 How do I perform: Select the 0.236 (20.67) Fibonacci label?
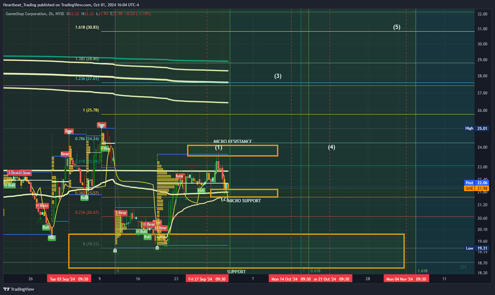click(x=87, y=212)
